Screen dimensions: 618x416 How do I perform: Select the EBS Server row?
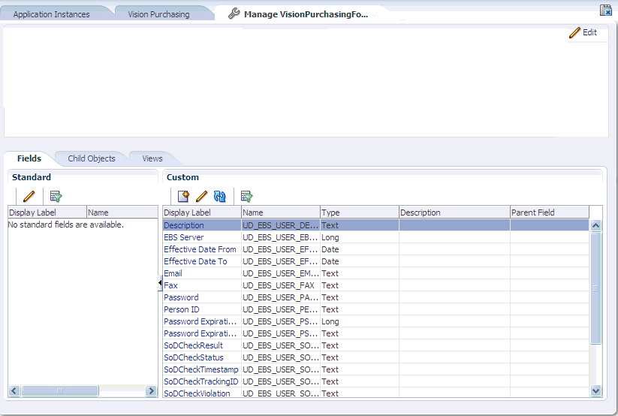[376, 237]
